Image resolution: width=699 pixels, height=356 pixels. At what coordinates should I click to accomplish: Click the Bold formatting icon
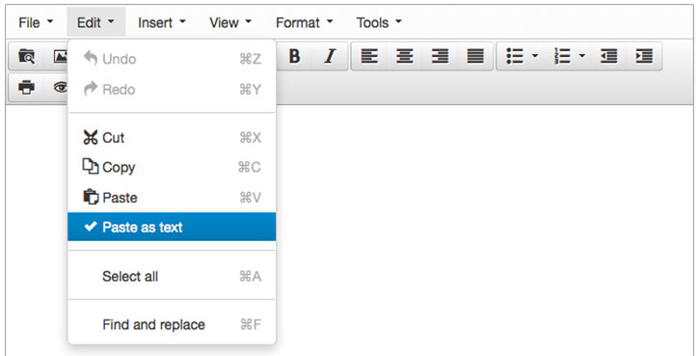pyautogui.click(x=294, y=56)
